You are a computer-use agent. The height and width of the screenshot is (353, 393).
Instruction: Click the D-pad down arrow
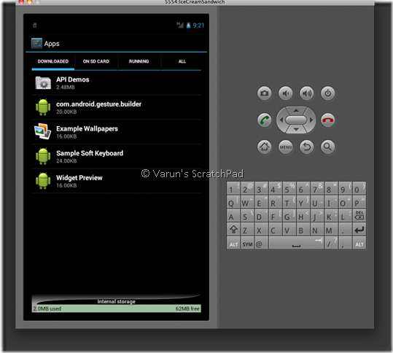296,129
